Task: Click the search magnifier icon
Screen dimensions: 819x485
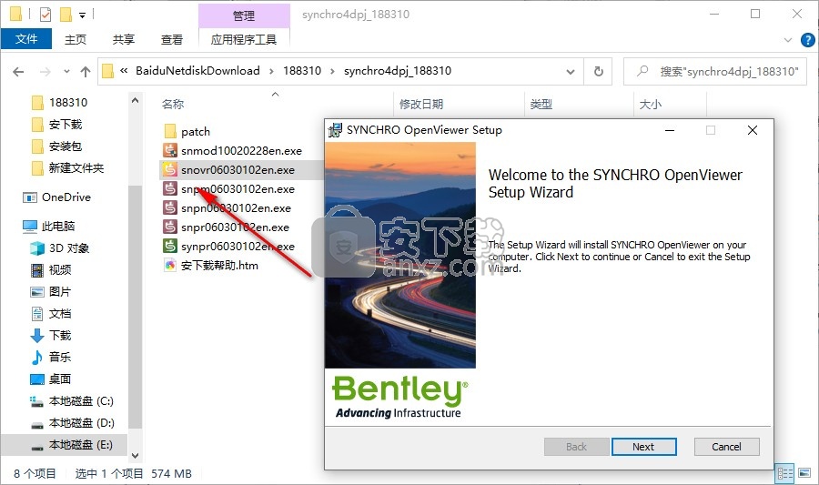Action: 642,70
